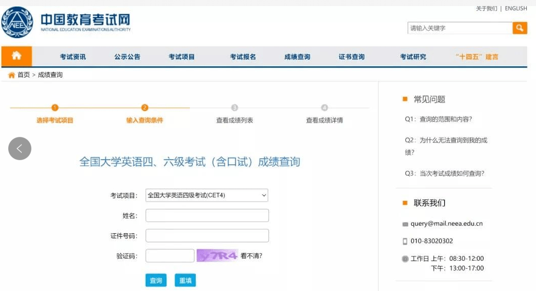Open the 考试项目 exam type dropdown
536x291 pixels.
[207, 195]
